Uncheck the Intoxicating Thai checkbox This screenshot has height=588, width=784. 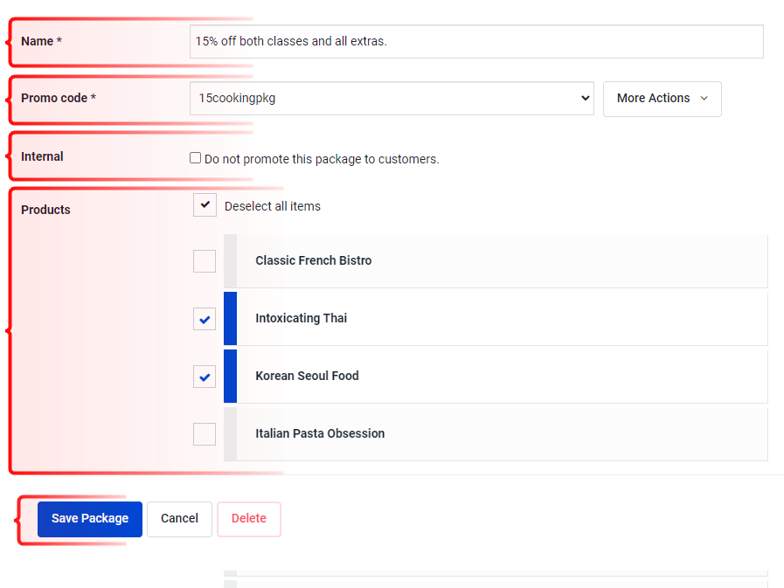[205, 319]
